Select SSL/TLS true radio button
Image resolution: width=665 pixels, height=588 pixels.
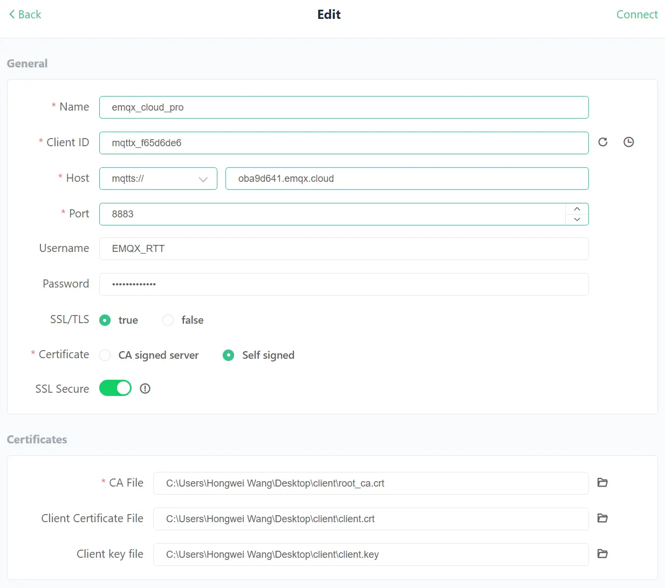[x=105, y=320]
